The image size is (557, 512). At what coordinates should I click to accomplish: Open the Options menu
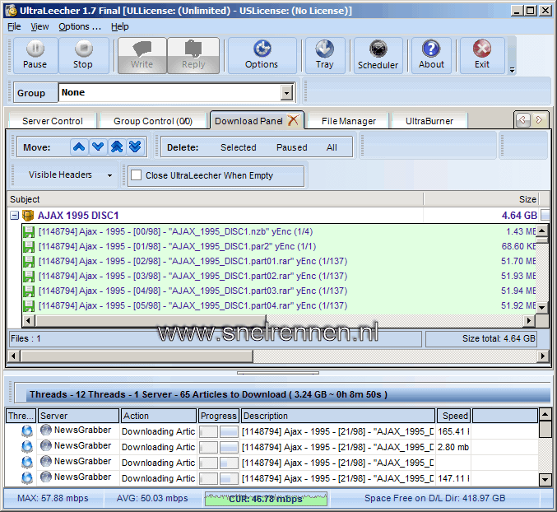point(80,26)
